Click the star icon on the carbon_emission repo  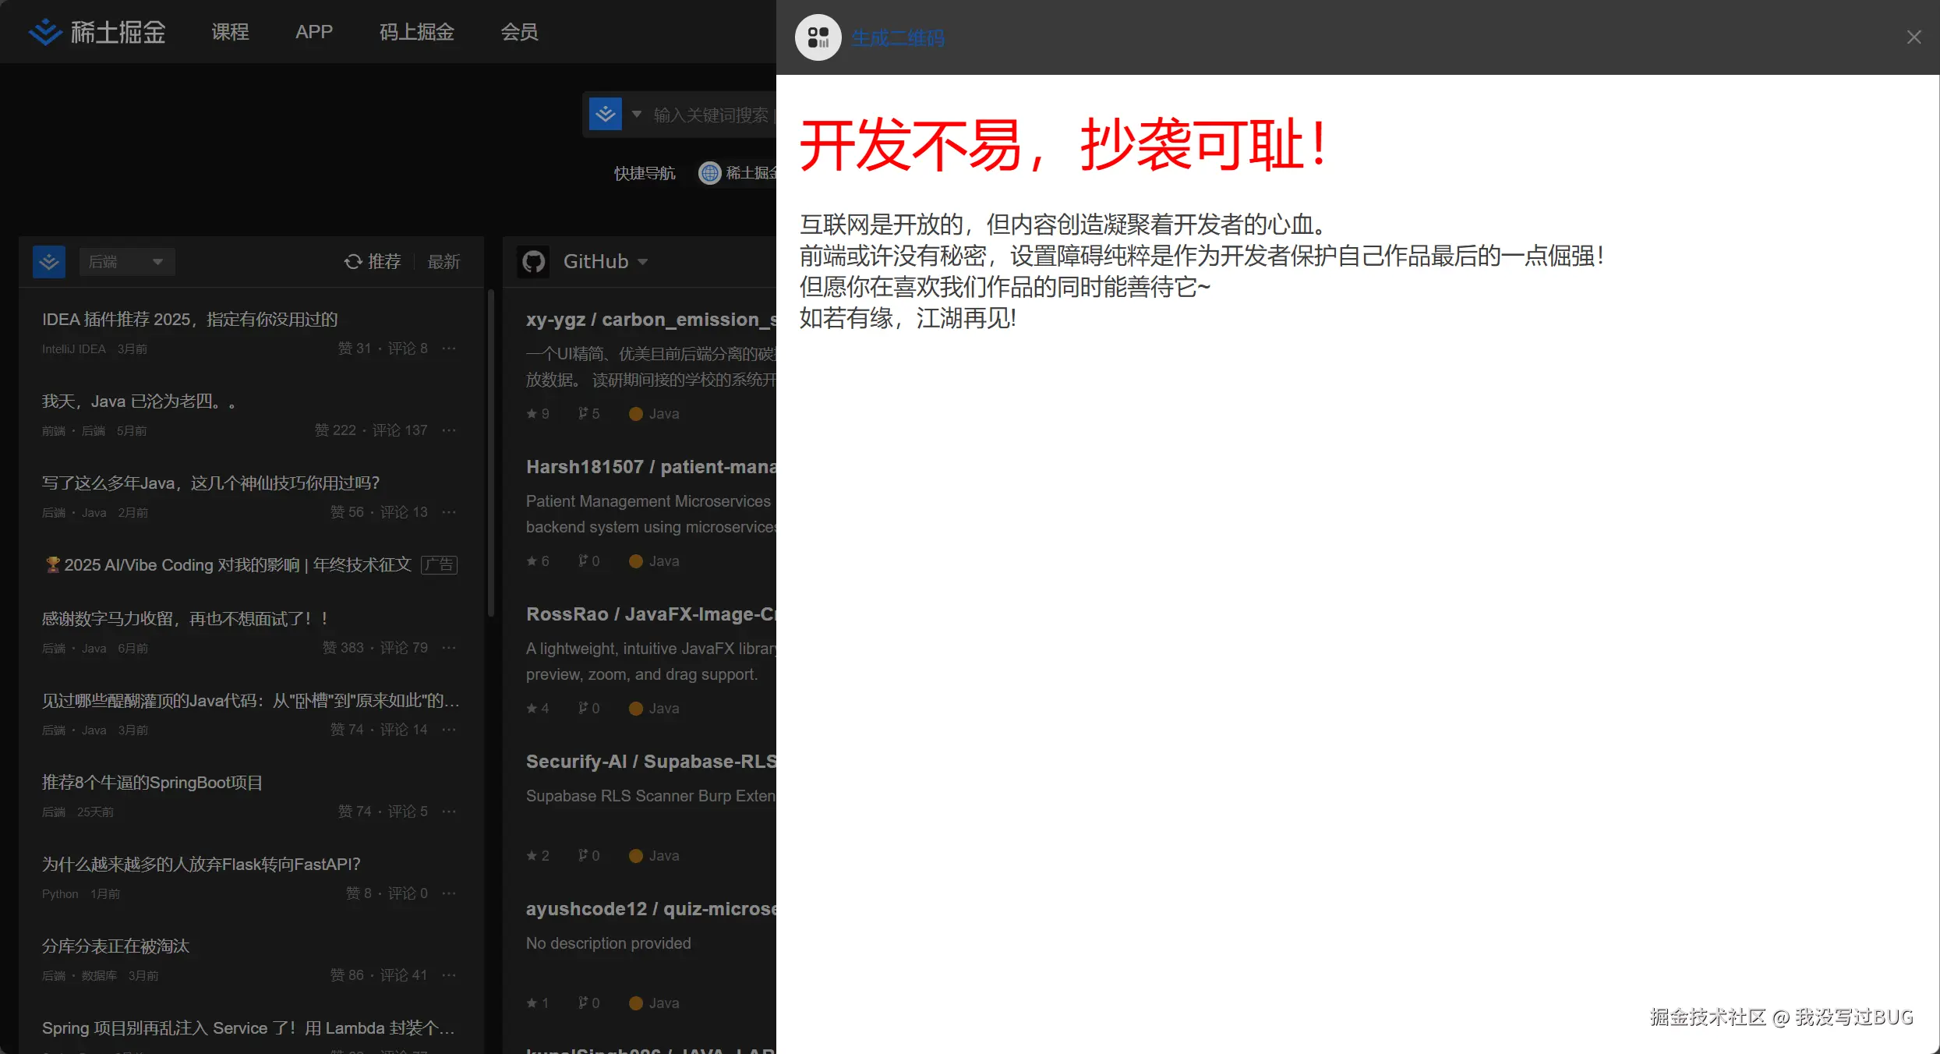pyautogui.click(x=532, y=413)
